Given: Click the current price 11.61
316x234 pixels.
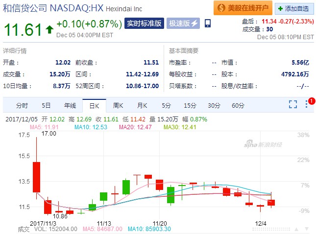Looking at the screenshot, I should click(23, 29).
